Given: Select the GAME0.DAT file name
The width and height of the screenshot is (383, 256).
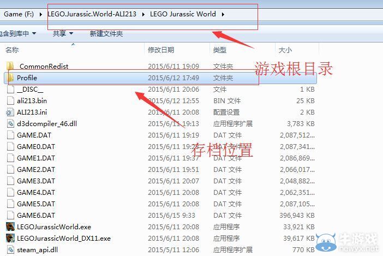Looking at the screenshot, I should pyautogui.click(x=36, y=147).
